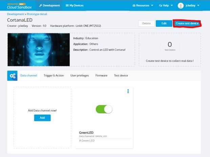Viewport: 210px width, 157px height.
Task: Switch to User privileges tab
Action: (x=80, y=75)
